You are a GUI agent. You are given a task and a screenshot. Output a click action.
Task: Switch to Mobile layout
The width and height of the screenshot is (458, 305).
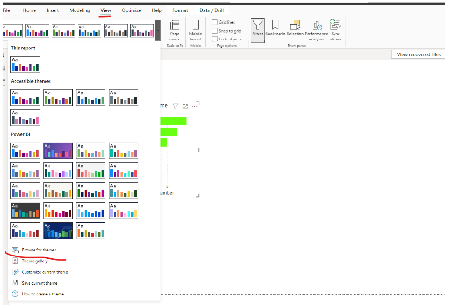pos(195,30)
